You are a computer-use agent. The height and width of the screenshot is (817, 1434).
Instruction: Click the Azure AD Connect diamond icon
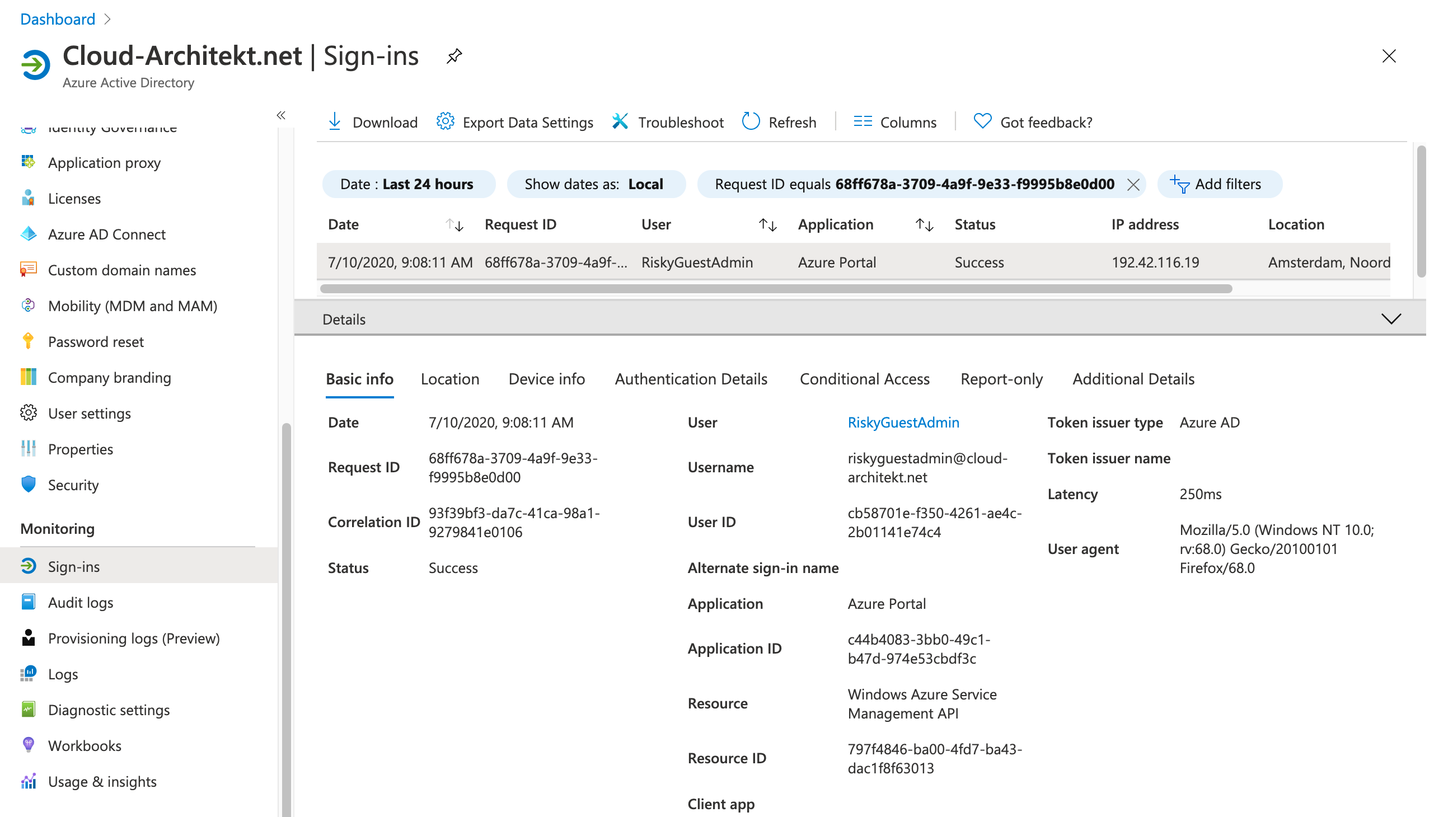pyautogui.click(x=28, y=234)
